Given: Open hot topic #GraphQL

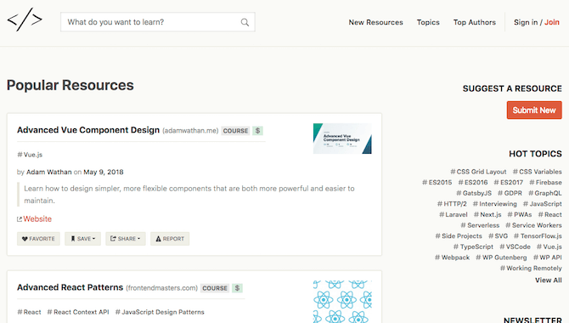Looking at the screenshot, I should pos(544,193).
